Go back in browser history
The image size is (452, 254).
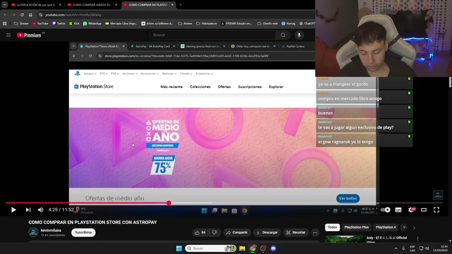[5, 15]
